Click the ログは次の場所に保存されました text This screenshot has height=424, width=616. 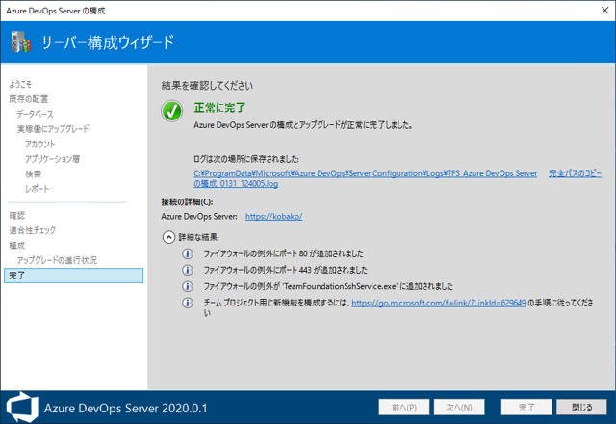[246, 159]
